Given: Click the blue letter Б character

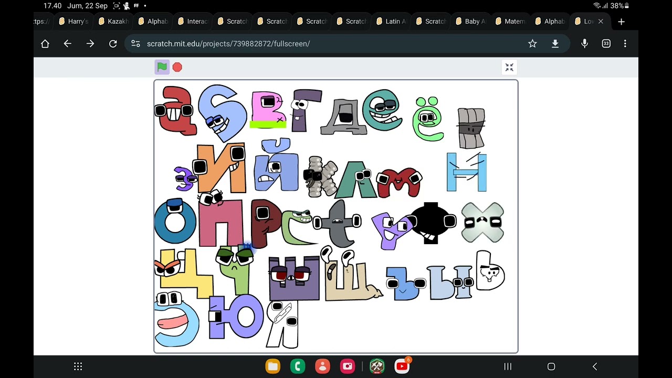Looking at the screenshot, I should tap(222, 113).
